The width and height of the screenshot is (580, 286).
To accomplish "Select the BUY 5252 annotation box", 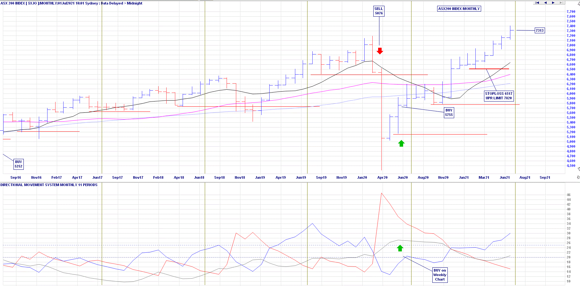I will (x=19, y=164).
